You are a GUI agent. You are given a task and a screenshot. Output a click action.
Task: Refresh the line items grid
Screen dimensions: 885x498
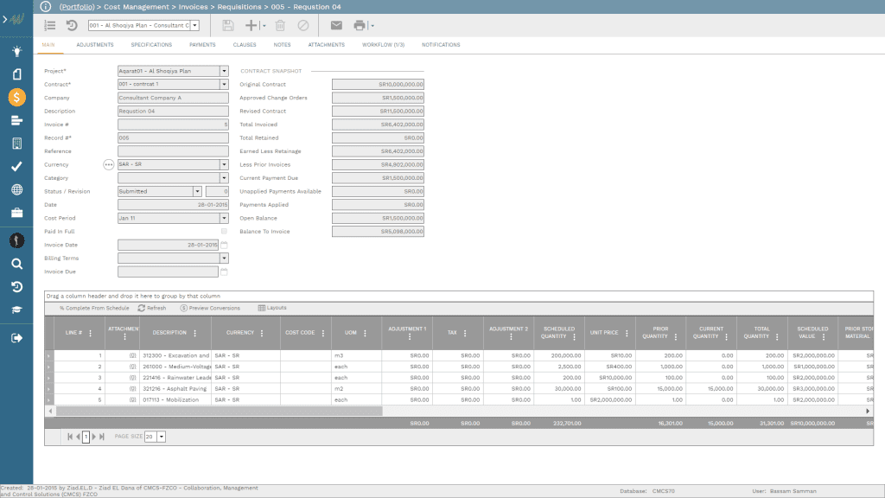154,307
